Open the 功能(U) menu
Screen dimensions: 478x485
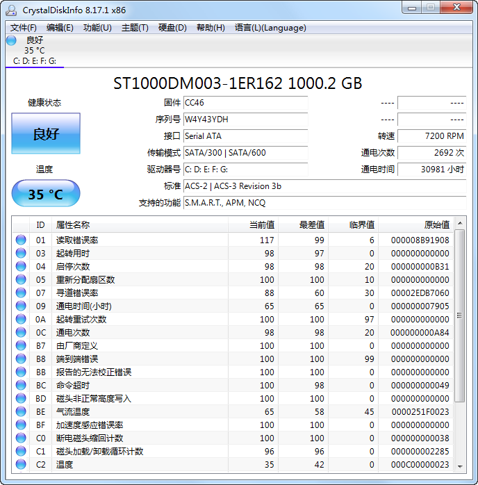(97, 28)
